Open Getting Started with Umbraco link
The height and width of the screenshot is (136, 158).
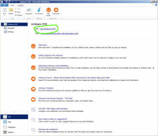51,55
